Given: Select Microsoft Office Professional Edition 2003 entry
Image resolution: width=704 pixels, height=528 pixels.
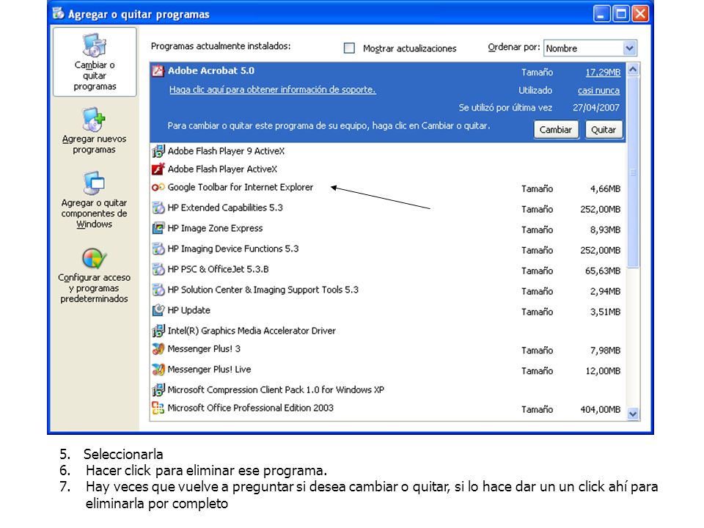Looking at the screenshot, I should 388,408.
